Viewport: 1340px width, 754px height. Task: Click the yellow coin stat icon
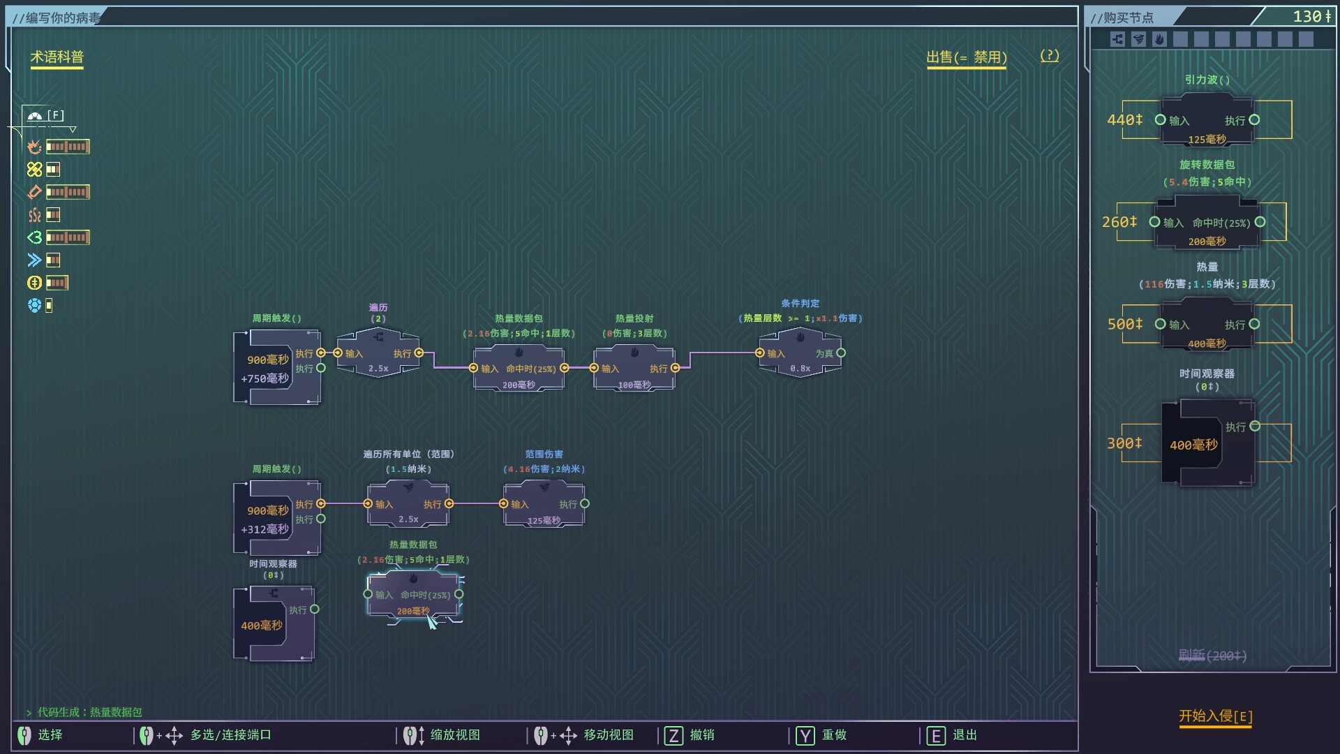click(x=34, y=283)
